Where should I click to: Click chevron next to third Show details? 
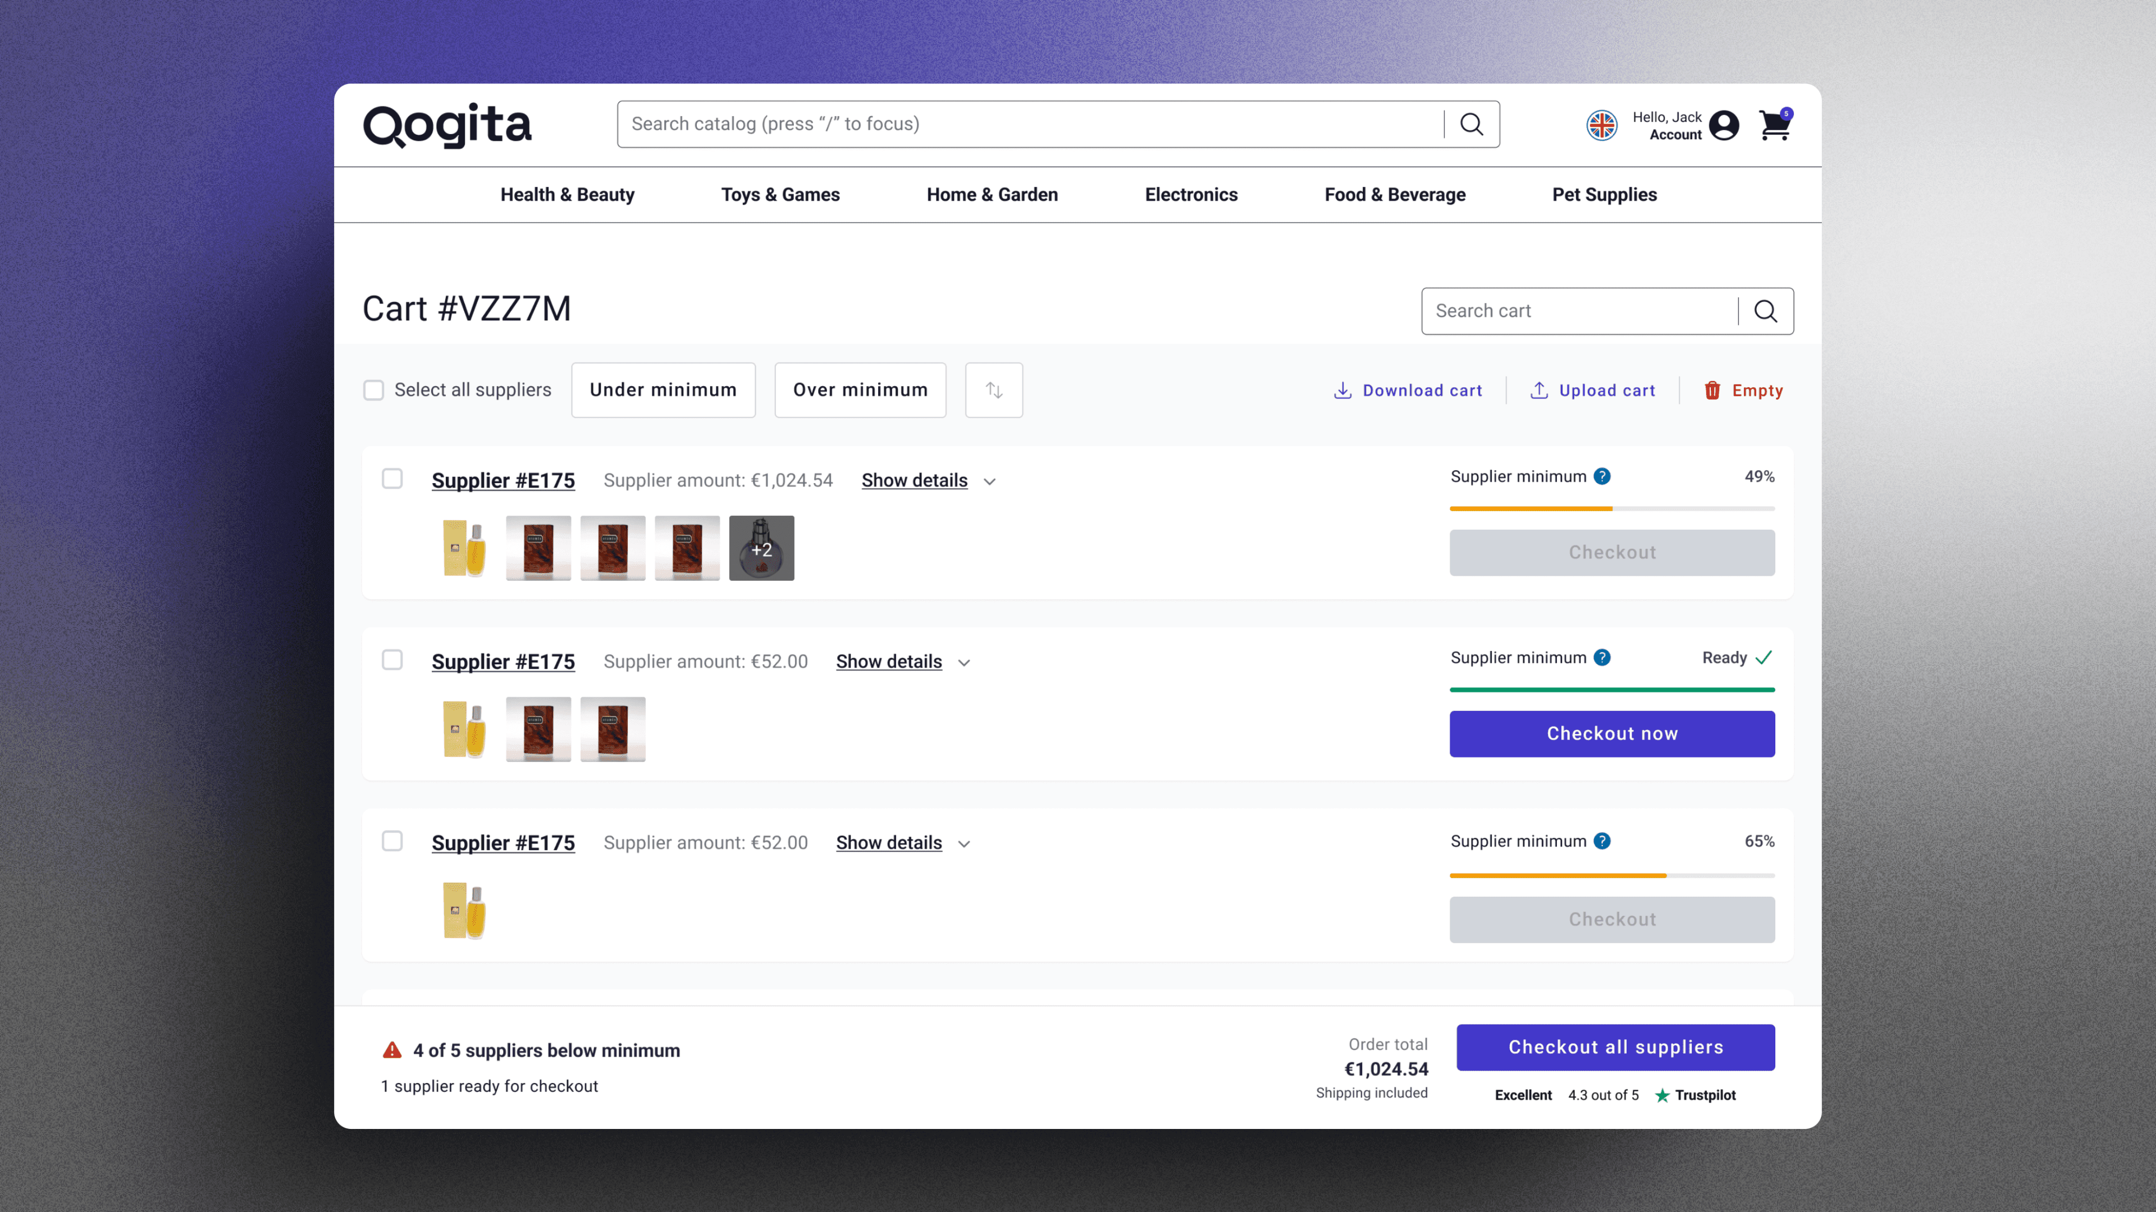point(964,844)
